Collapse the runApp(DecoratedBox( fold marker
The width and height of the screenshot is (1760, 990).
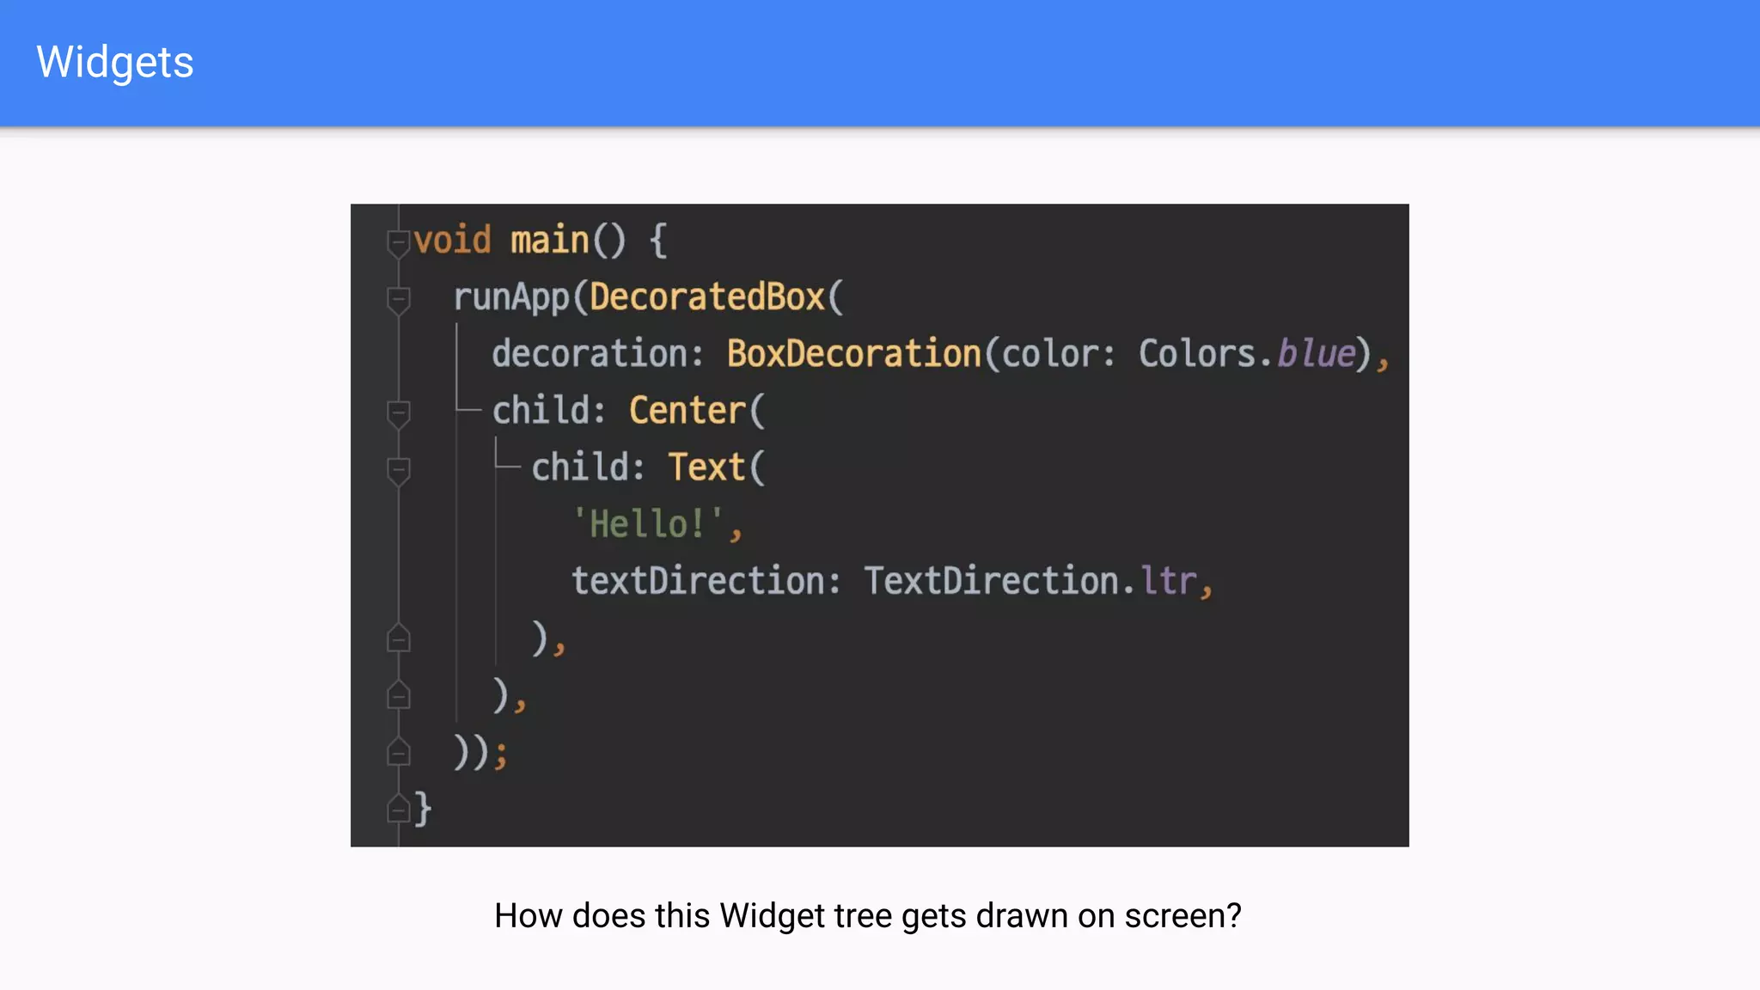click(398, 300)
